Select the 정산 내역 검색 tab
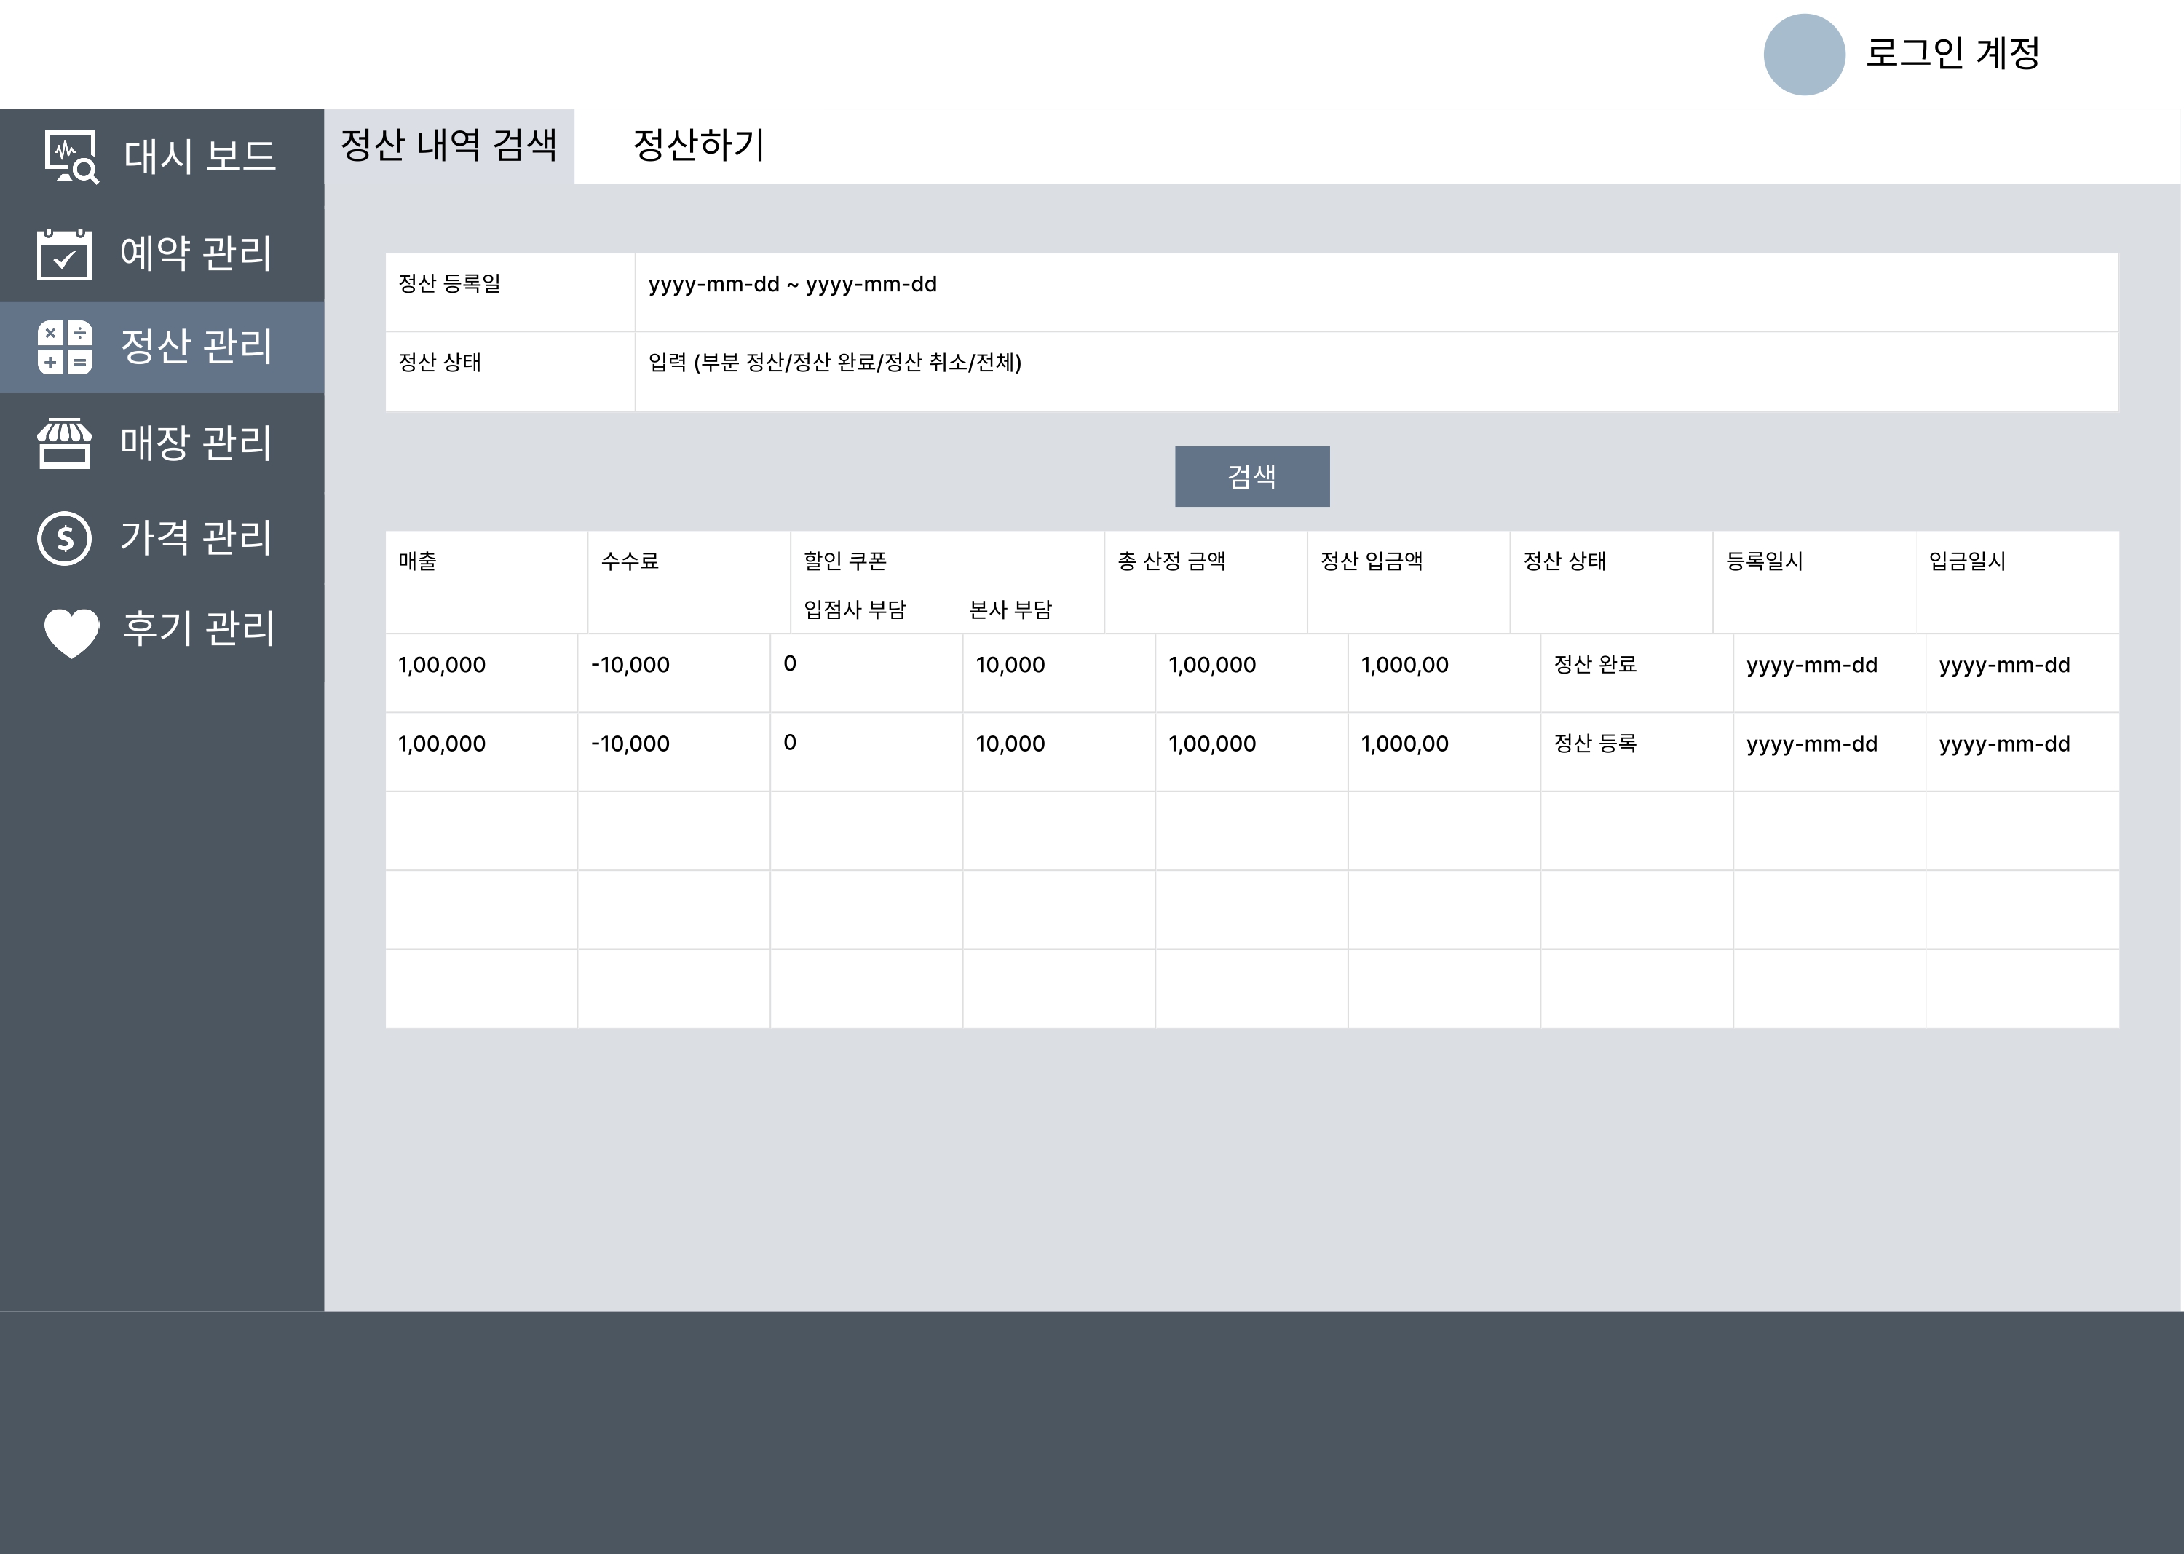 tap(448, 146)
